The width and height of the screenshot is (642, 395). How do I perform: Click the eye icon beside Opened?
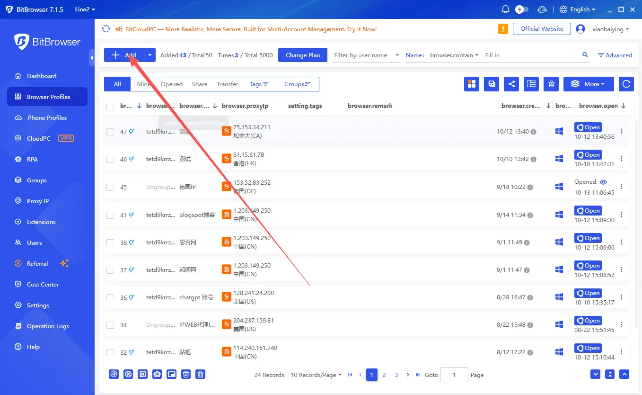[603, 182]
